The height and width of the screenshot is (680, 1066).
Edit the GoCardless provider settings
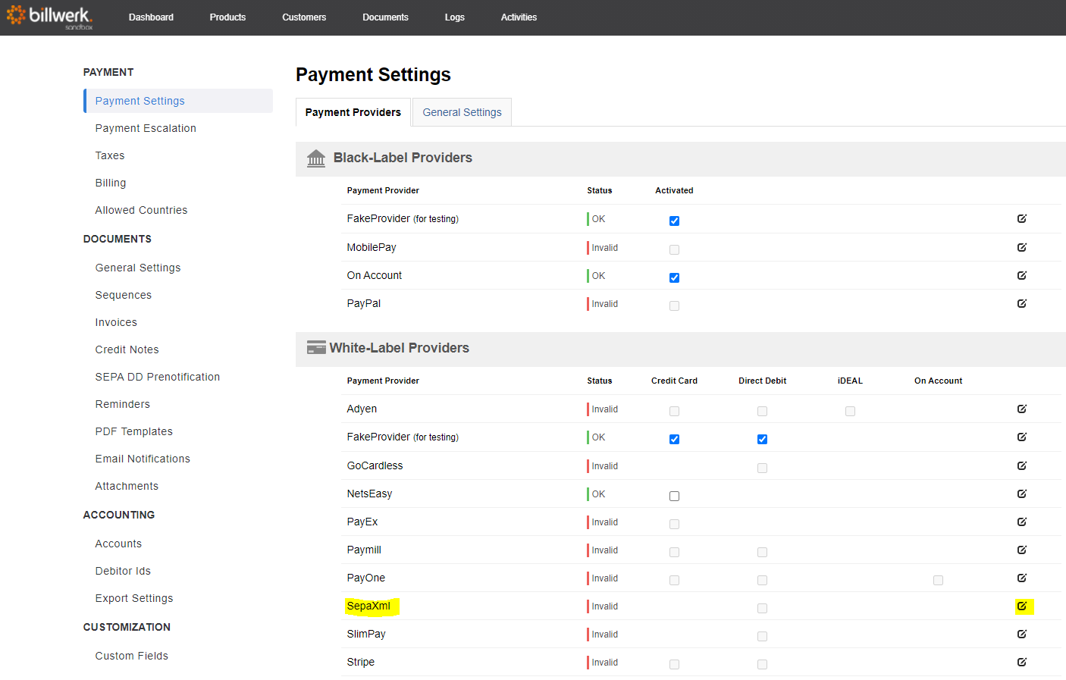pyautogui.click(x=1022, y=465)
